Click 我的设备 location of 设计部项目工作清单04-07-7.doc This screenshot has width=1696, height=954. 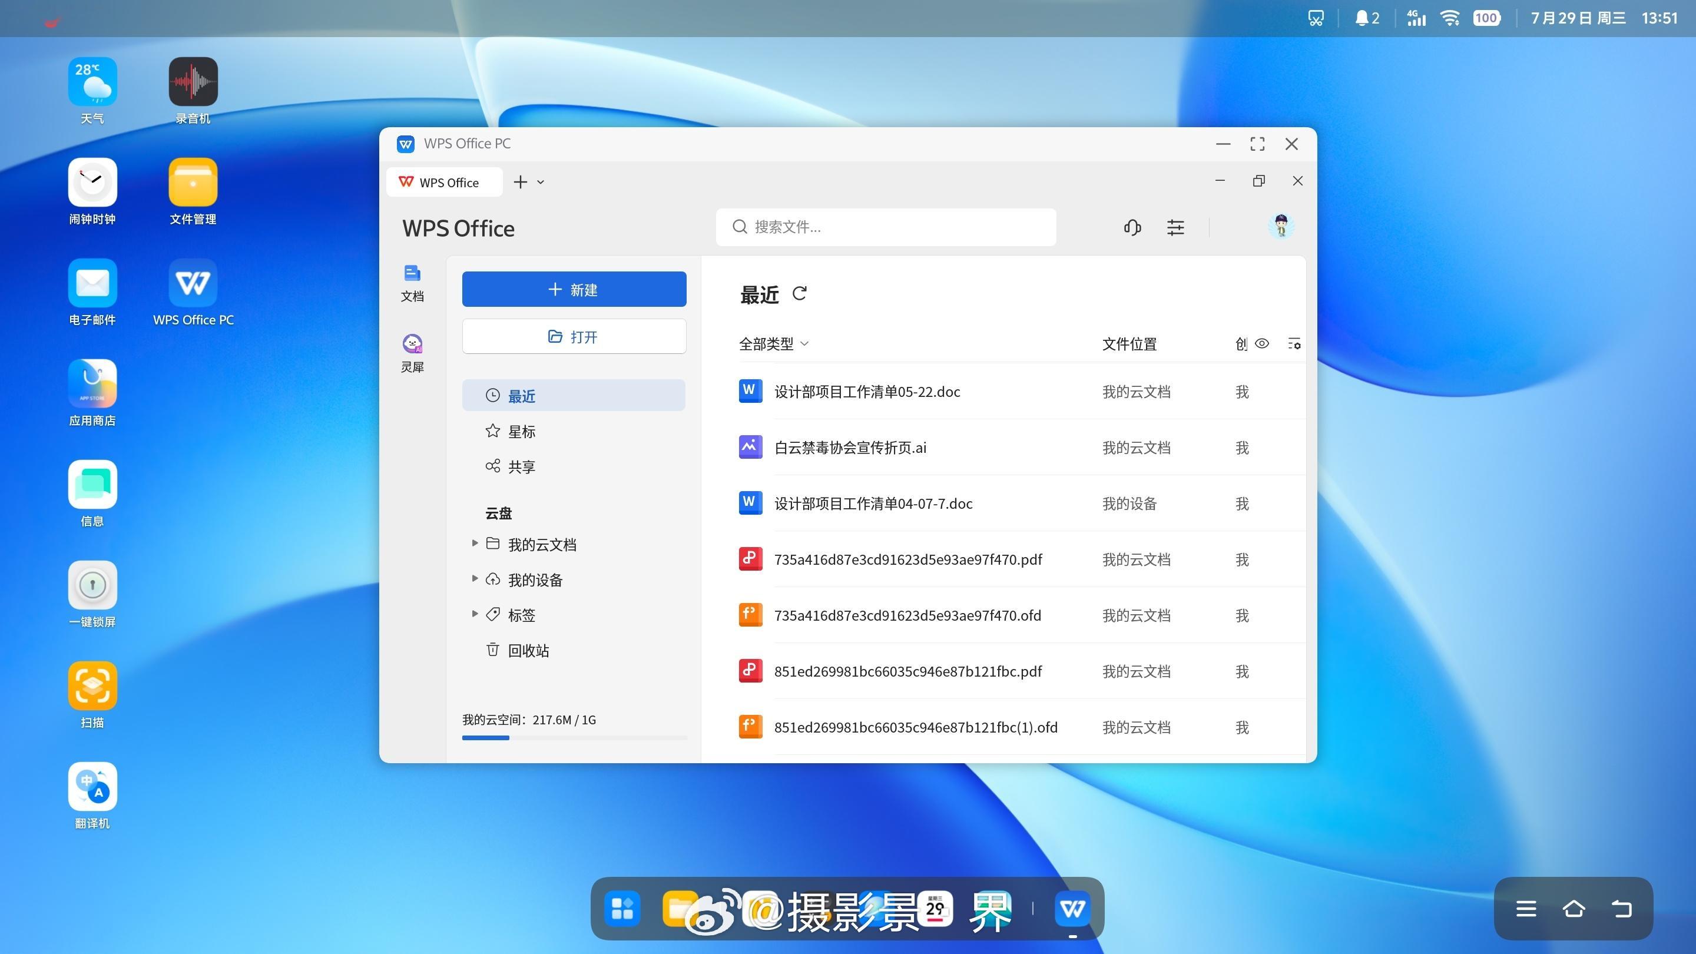tap(1129, 503)
